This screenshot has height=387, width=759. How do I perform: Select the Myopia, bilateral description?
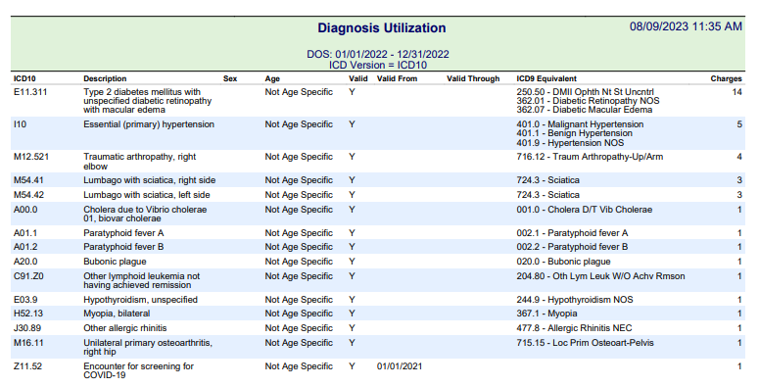(117, 314)
